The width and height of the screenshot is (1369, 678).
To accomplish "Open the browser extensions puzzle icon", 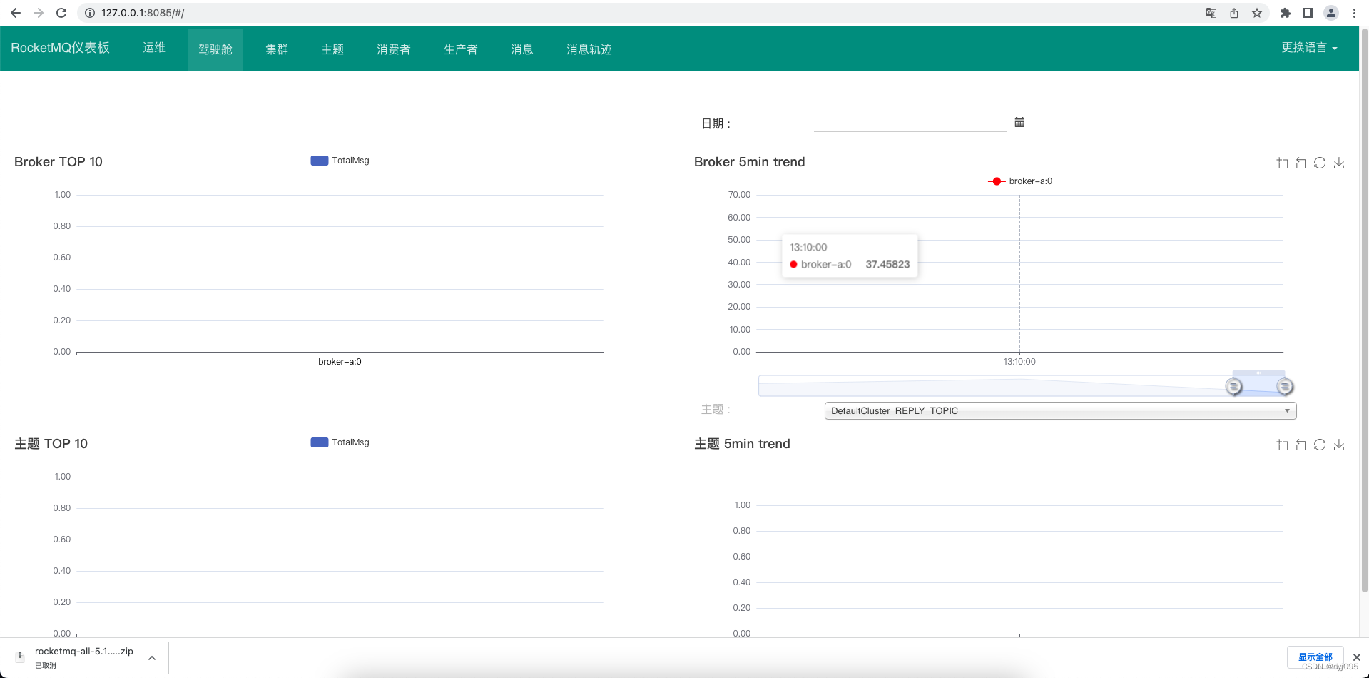I will (x=1286, y=13).
